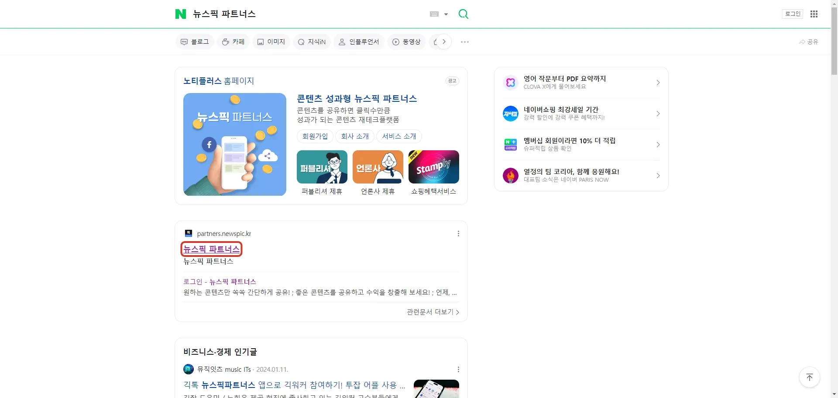Open the partners.newspic.kr result options kebab menu
The image size is (838, 398).
pos(458,234)
